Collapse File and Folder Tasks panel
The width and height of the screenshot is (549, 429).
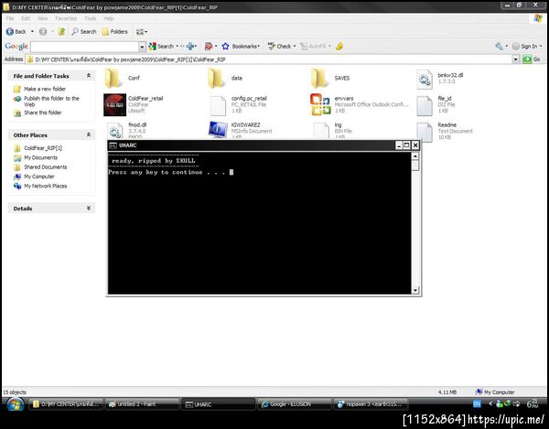coord(89,76)
